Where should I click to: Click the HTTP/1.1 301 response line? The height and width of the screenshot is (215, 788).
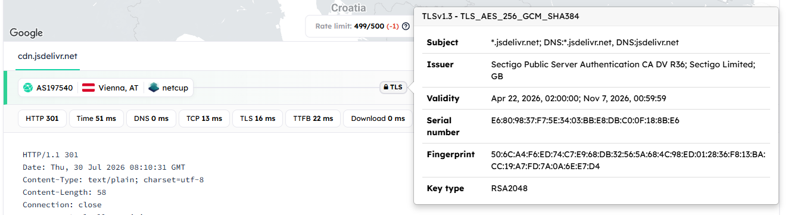tap(51, 155)
